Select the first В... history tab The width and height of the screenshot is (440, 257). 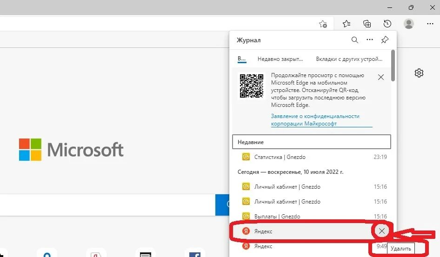coord(241,59)
